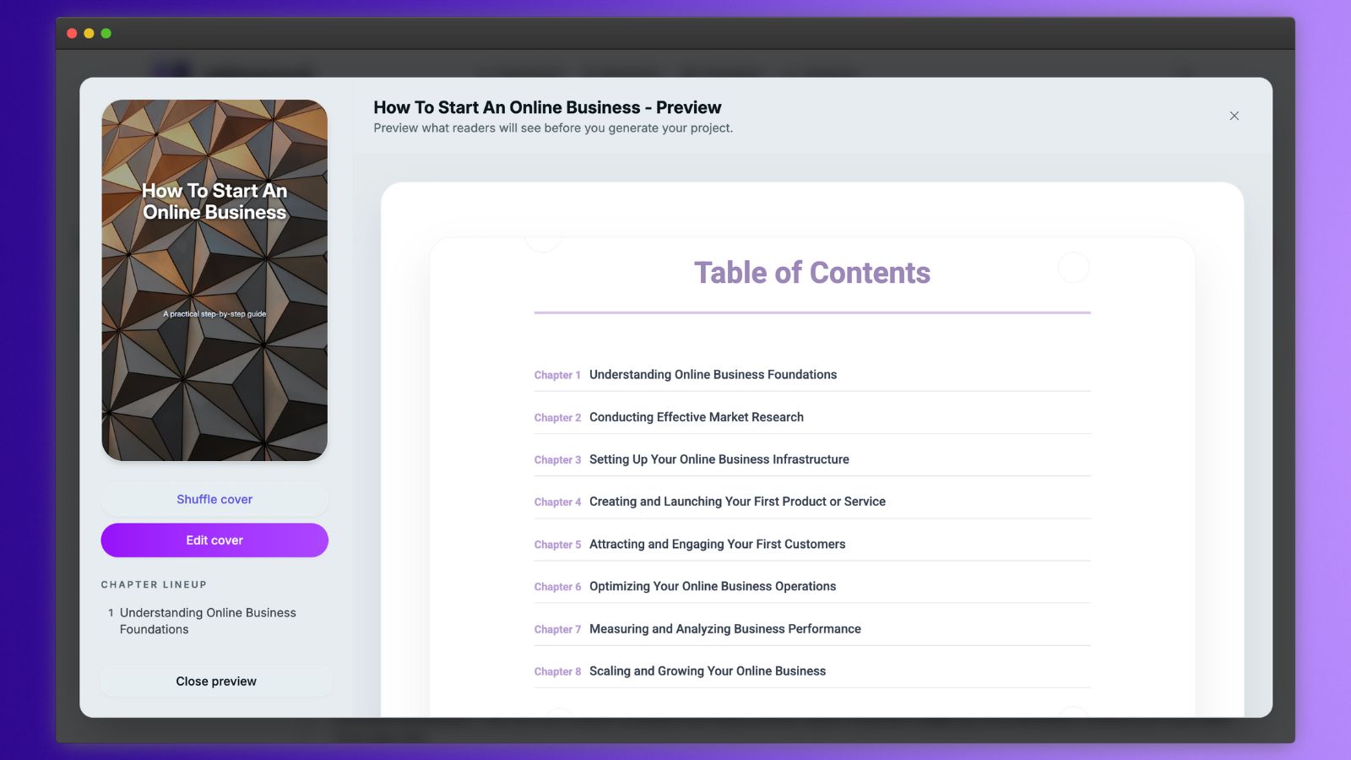Viewport: 1351px width, 760px height.
Task: Click the Close preview button
Action: (x=215, y=681)
